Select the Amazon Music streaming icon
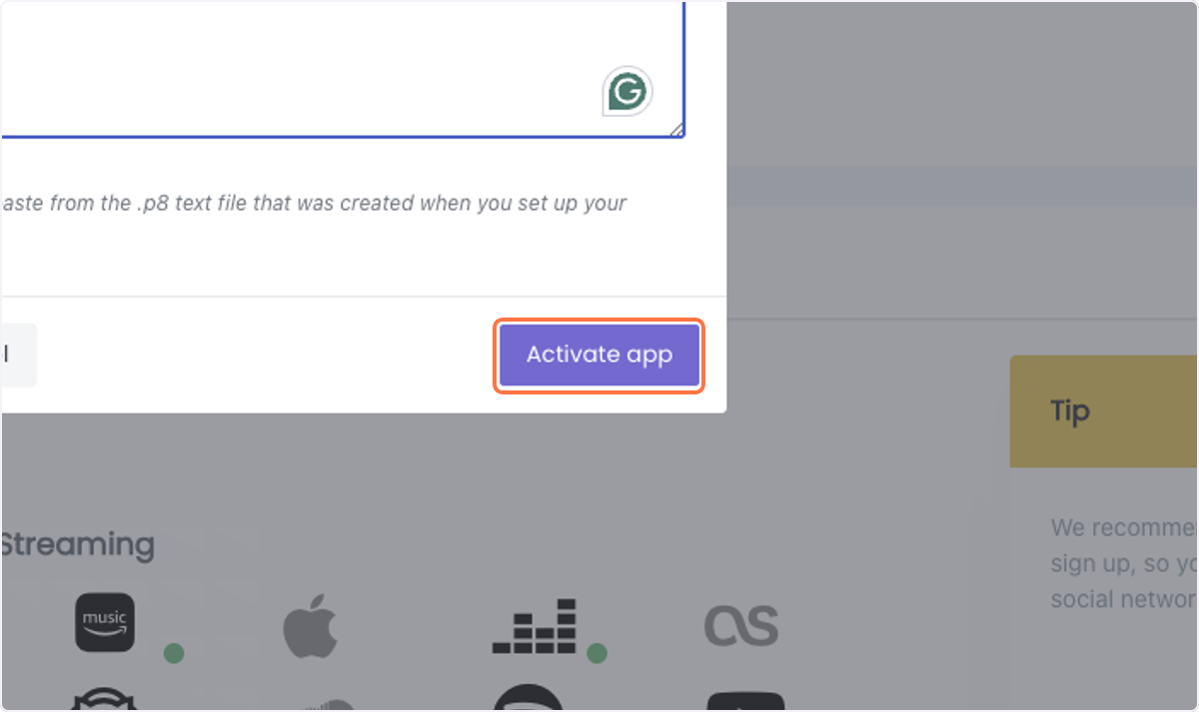This screenshot has width=1199, height=712. [x=105, y=622]
